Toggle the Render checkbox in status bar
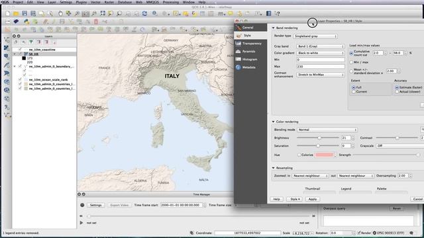 (x=359, y=233)
